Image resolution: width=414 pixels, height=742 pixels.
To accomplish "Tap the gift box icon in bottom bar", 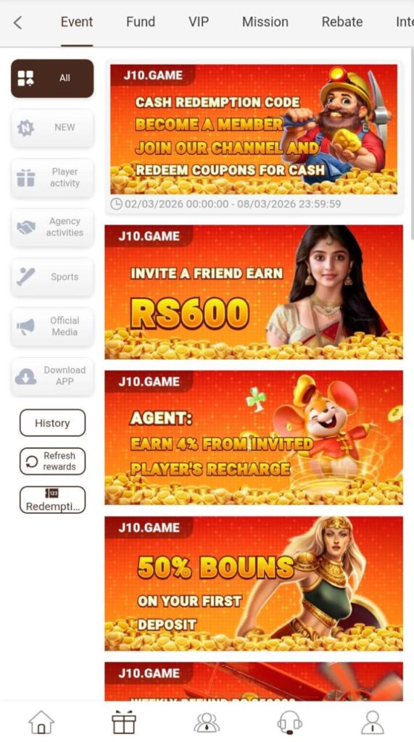I will click(124, 722).
